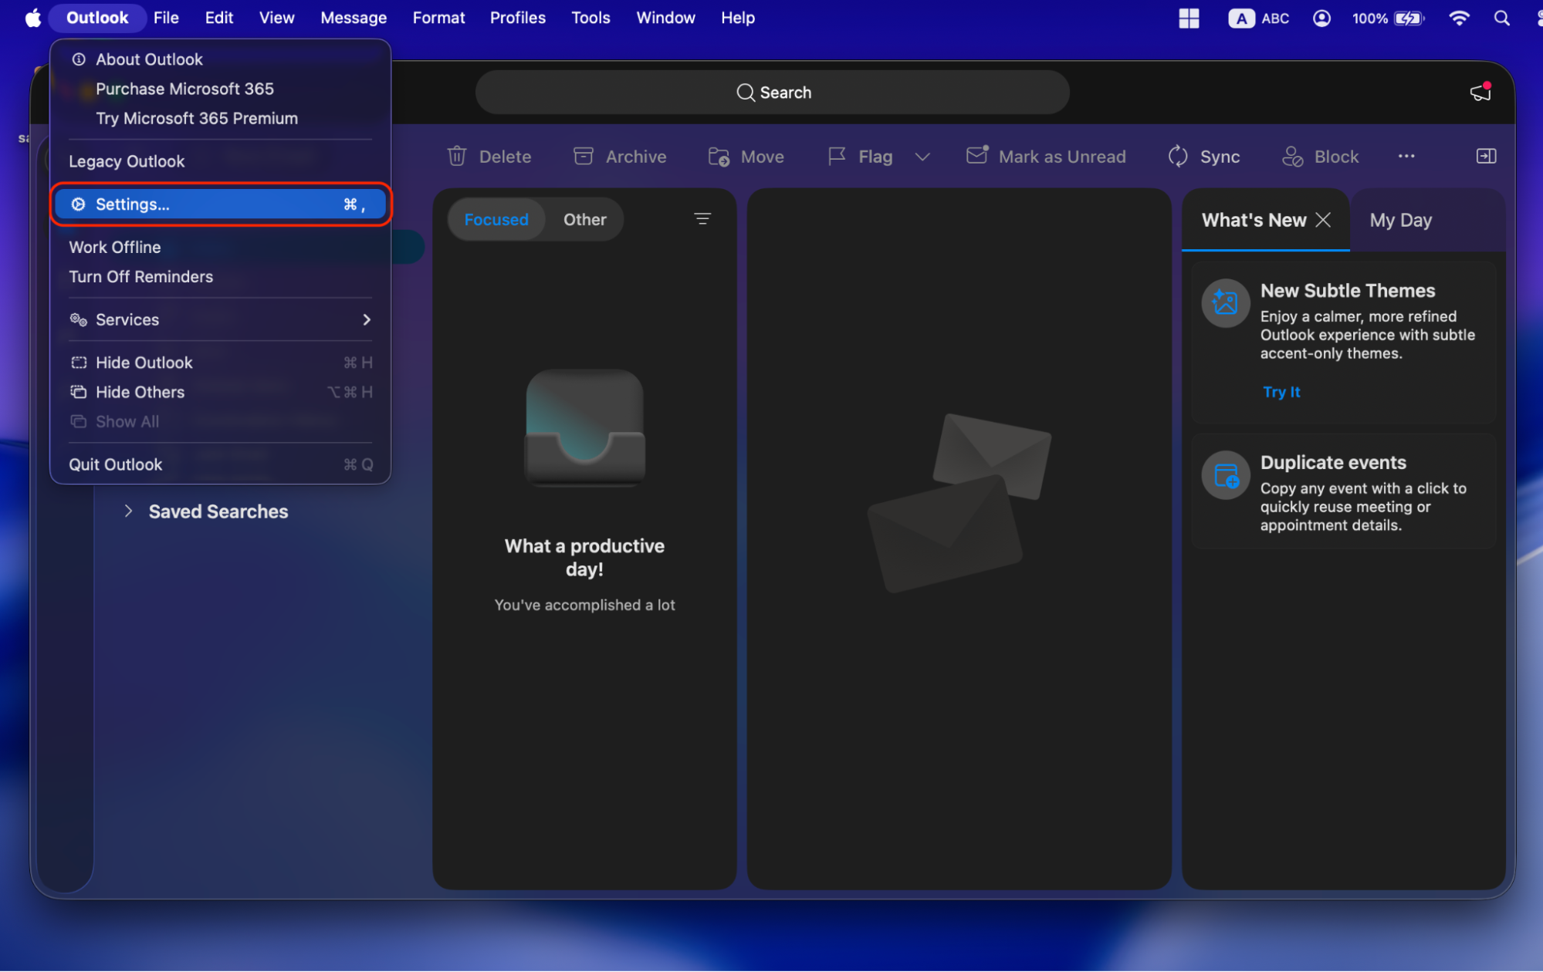
Task: Switch to the Focused inbox
Action: click(x=496, y=219)
